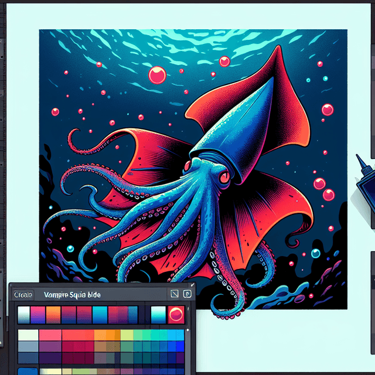Select the dark indigo color swatch
375x375 pixels.
pyautogui.click(x=50, y=358)
